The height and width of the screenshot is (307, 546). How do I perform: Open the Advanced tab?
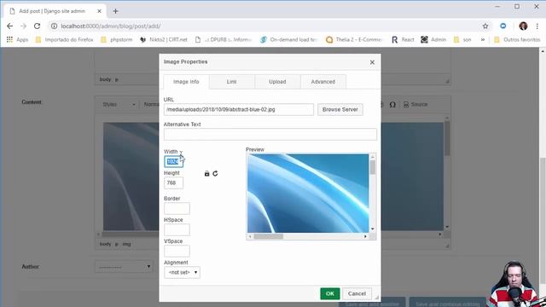point(322,82)
